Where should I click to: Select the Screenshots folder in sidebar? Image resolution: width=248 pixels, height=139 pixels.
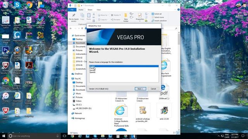pyautogui.click(x=79, y=69)
